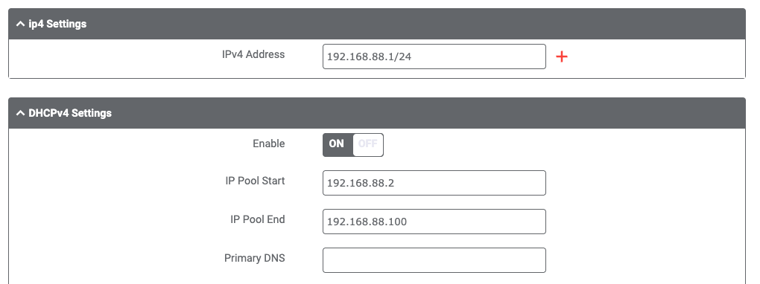This screenshot has width=760, height=284.
Task: Click into the IP Pool Start field
Action: (x=434, y=183)
